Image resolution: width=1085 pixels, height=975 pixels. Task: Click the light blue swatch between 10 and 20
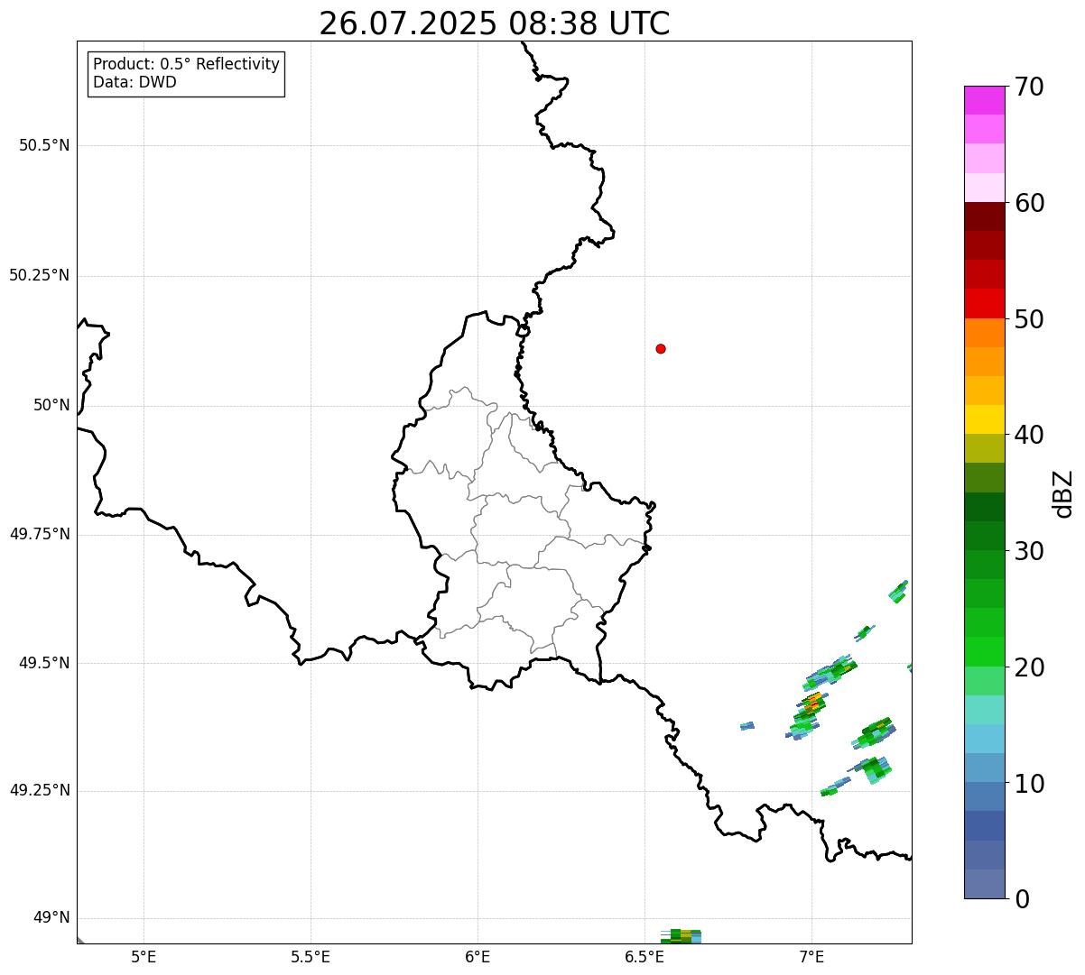(984, 739)
